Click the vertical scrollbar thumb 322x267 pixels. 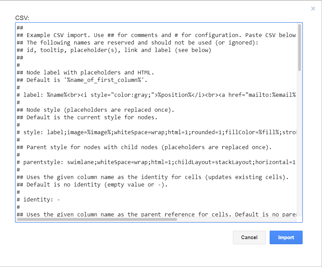tap(299, 44)
